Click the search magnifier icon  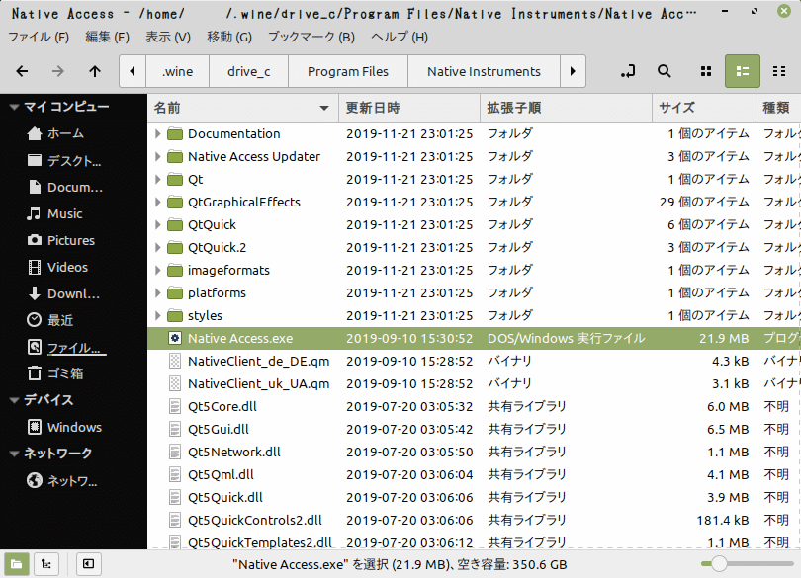tap(665, 71)
